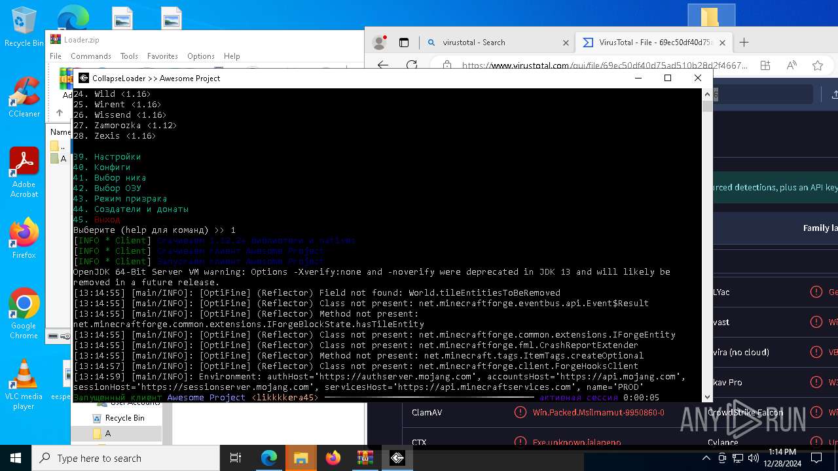The image size is (838, 471).
Task: Switch to Edge in taskbar
Action: coord(269,458)
